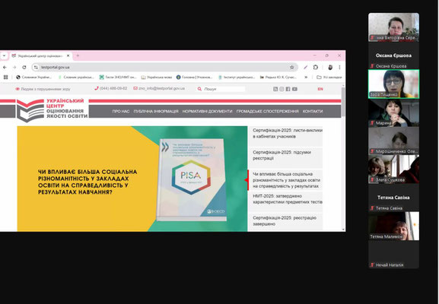
Task: Click the phone number (044) 486-09-62
Action: (111, 88)
